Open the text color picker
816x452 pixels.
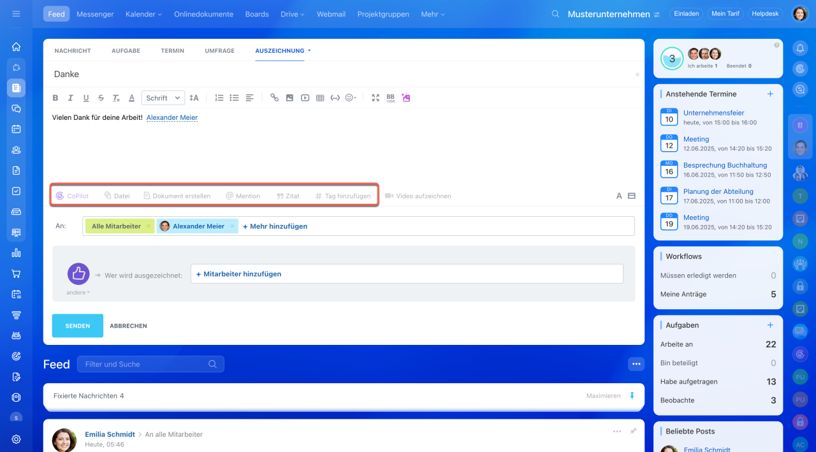click(x=132, y=98)
